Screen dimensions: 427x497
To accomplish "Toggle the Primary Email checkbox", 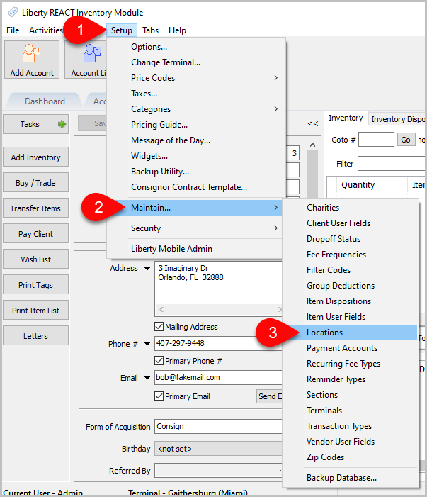I will 159,396.
